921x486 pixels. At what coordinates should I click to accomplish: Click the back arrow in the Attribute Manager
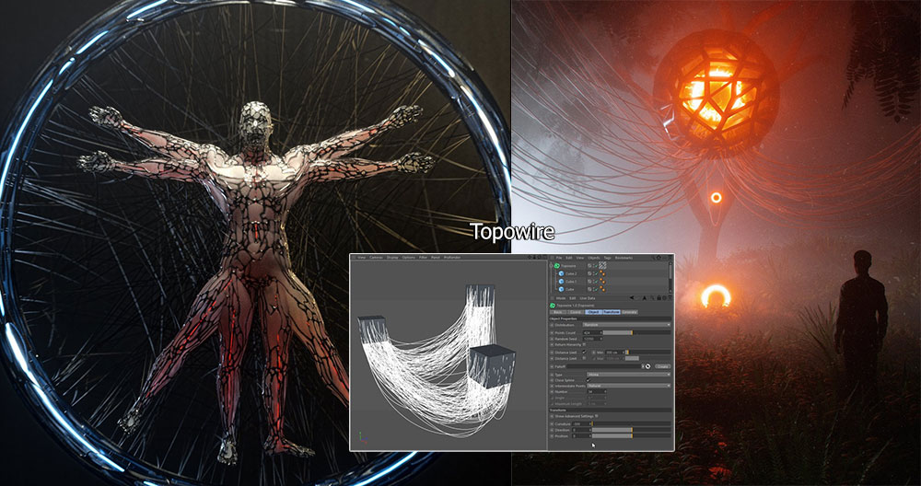[x=632, y=297]
